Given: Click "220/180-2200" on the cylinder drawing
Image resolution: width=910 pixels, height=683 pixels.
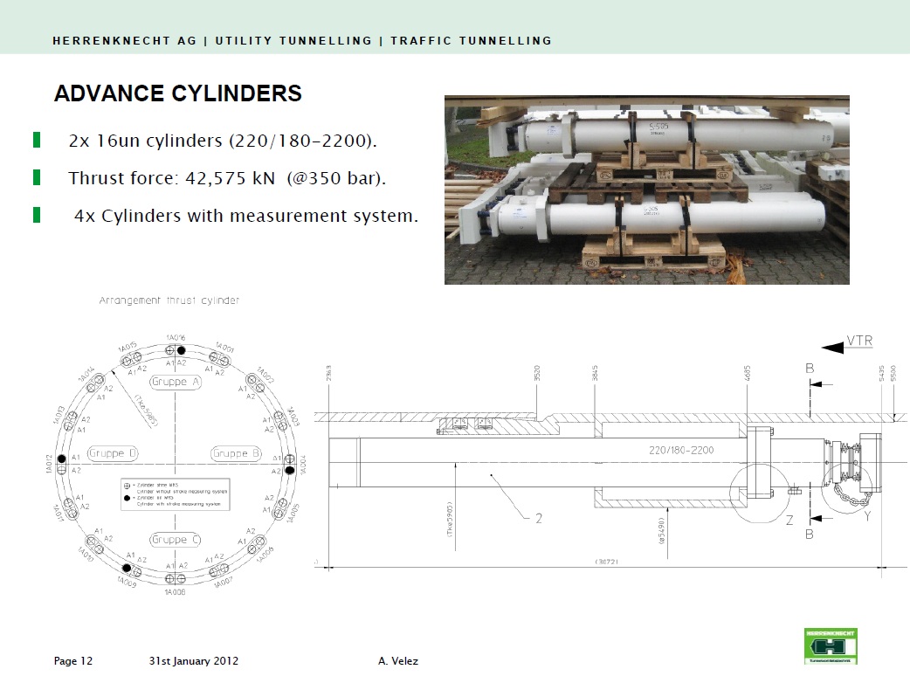Looking at the screenshot, I should click(x=681, y=450).
